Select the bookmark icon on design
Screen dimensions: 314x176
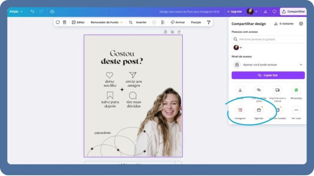[110, 95]
